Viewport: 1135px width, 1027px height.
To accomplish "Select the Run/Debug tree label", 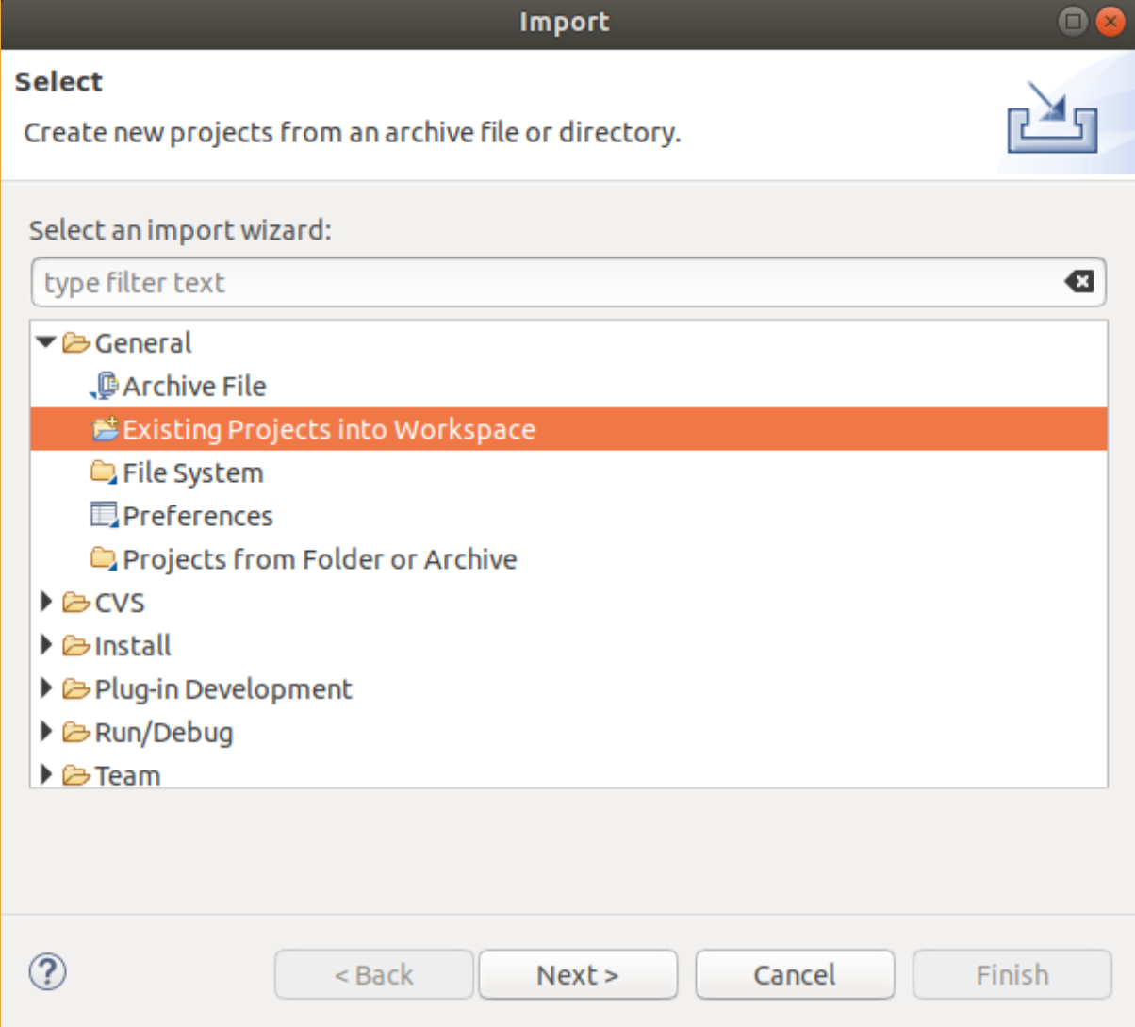I will pos(164,733).
